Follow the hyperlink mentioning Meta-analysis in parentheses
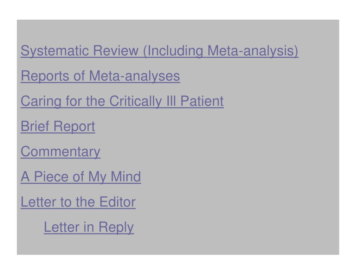The width and height of the screenshot is (360, 270). click(x=160, y=51)
